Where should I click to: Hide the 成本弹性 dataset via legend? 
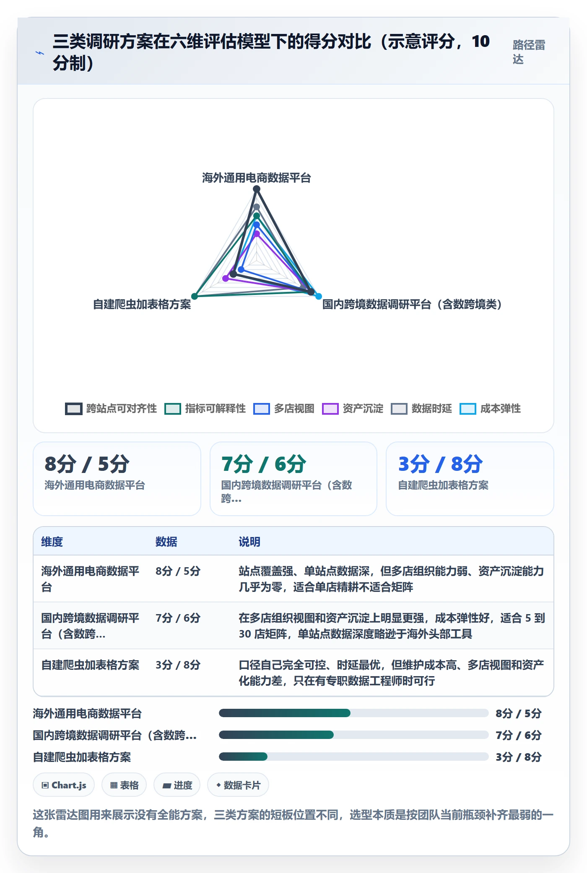[x=490, y=408]
